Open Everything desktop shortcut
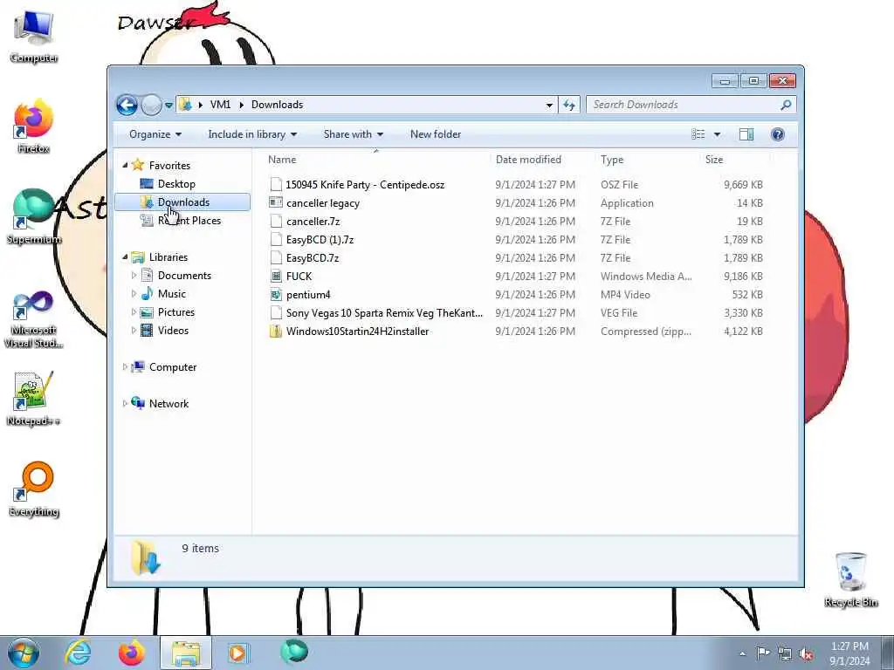The width and height of the screenshot is (894, 670). point(34,489)
